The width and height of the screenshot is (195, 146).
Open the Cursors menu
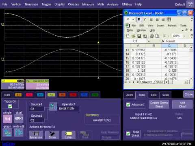(x=74, y=4)
